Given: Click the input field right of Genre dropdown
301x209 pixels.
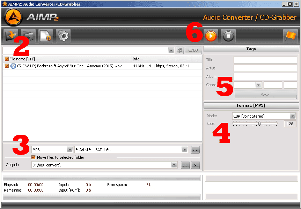Looking at the screenshot, I should click(273, 85).
